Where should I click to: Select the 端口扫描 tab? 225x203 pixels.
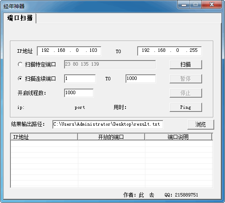[x=20, y=18]
